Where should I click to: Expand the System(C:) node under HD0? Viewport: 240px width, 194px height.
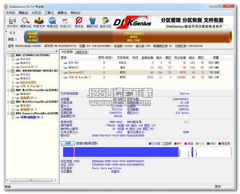tap(13, 67)
